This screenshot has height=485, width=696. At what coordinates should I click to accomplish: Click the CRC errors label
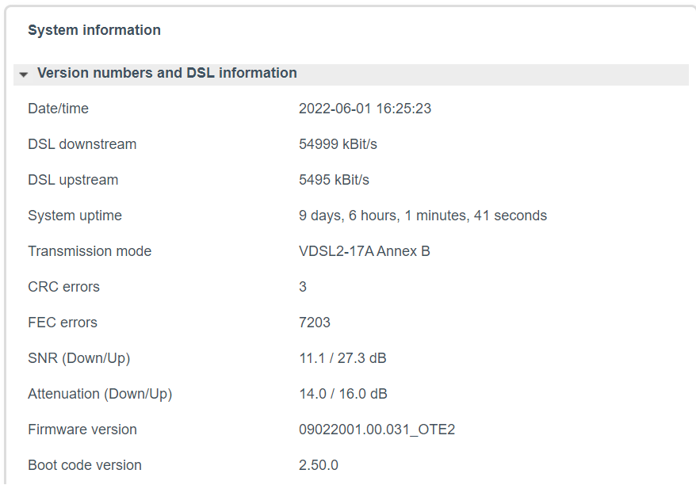click(64, 287)
